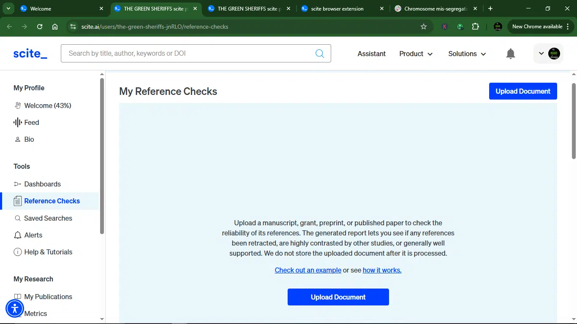Image resolution: width=577 pixels, height=324 pixels.
Task: Open accessibility options round icon
Action: click(15, 308)
